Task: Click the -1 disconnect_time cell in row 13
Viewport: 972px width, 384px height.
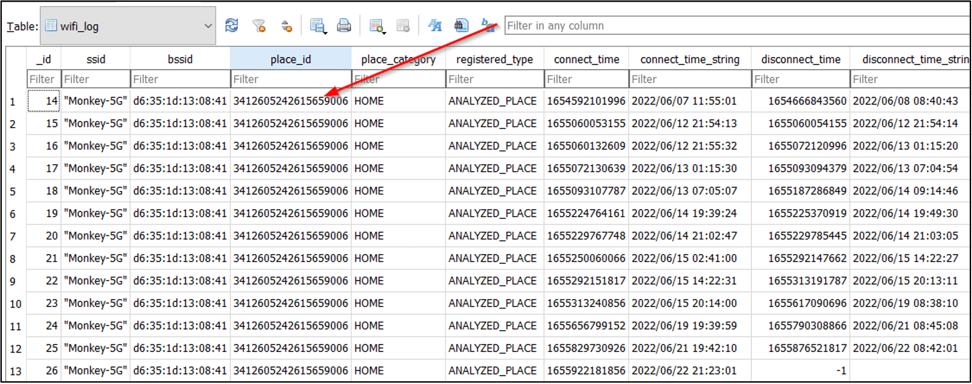Action: 800,371
